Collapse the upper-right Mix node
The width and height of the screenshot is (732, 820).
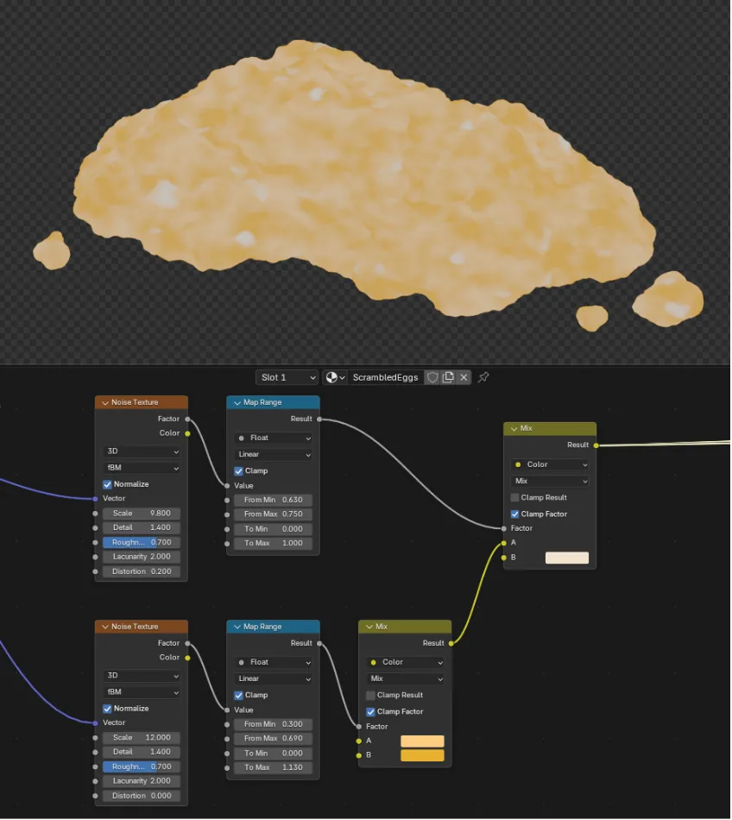(514, 429)
